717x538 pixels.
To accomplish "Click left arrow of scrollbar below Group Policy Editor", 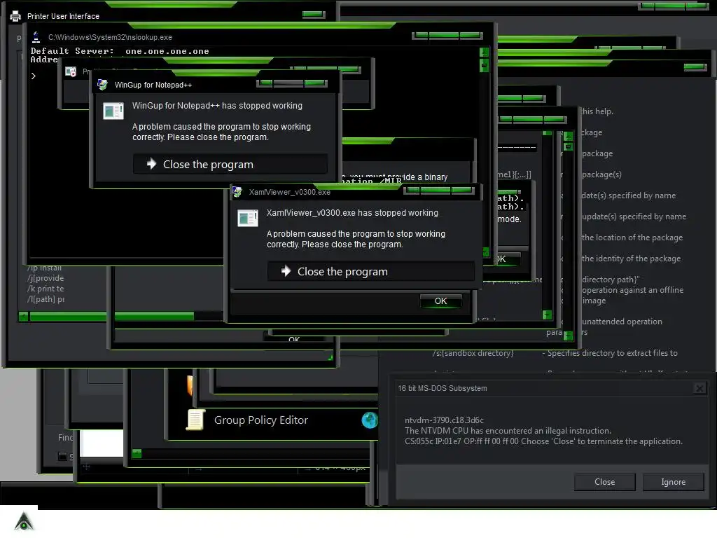I will coord(137,453).
